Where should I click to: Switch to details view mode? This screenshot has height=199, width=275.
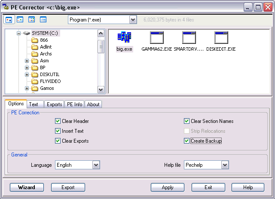[43, 19]
